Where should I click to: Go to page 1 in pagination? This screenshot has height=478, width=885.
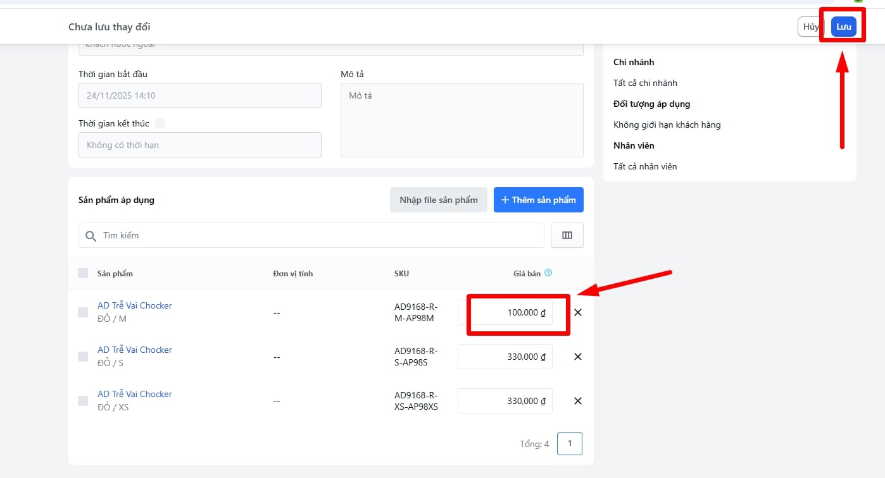pyautogui.click(x=569, y=444)
